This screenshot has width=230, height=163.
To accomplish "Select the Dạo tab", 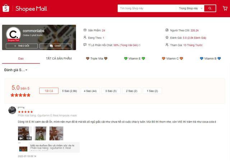I will click(21, 59).
